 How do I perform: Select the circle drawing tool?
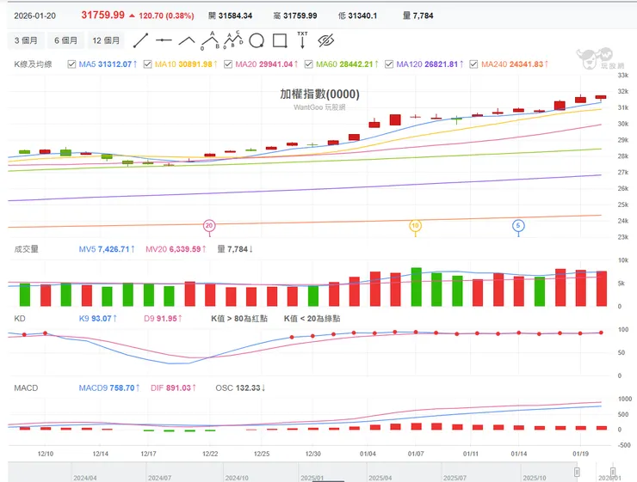click(x=257, y=40)
